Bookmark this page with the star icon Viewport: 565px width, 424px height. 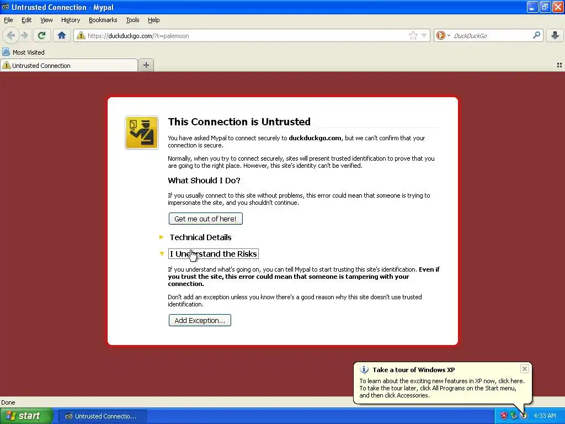tap(413, 35)
